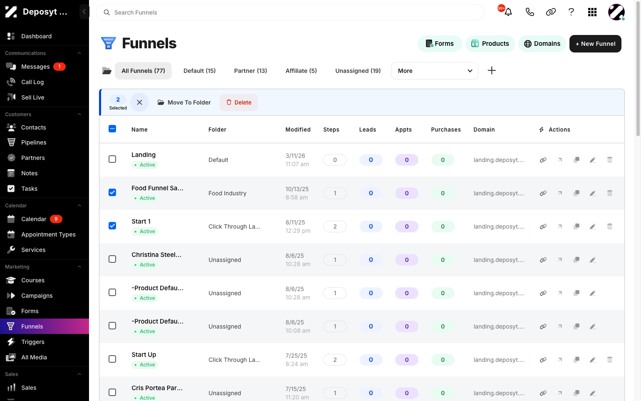Collapse the Communications section

[x=79, y=53]
